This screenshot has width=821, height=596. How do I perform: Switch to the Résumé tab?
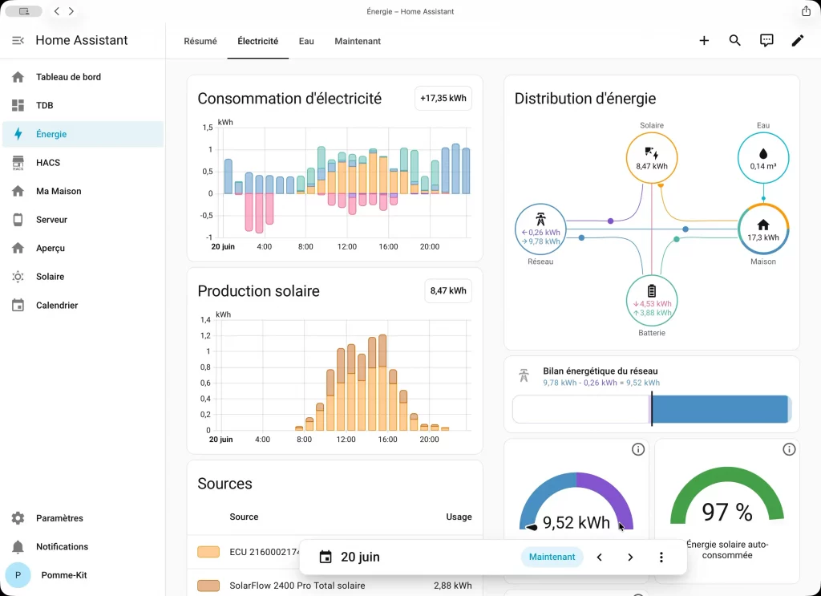[200, 41]
